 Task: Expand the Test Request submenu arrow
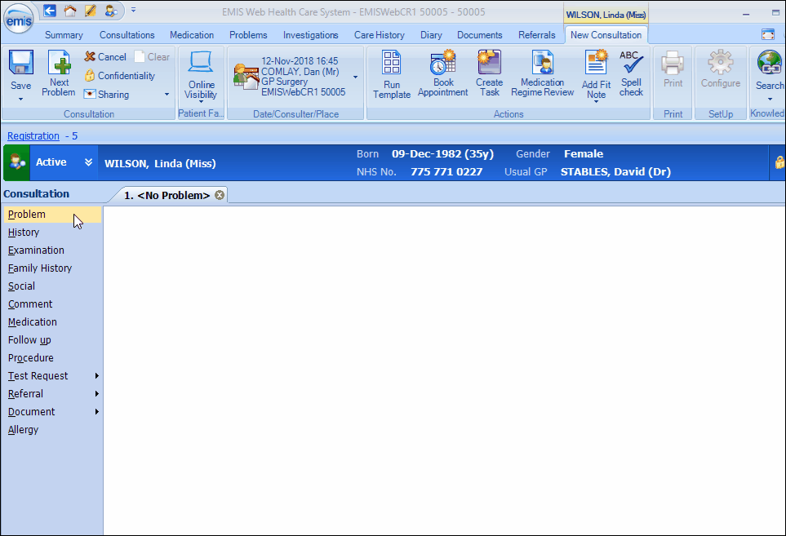point(97,376)
